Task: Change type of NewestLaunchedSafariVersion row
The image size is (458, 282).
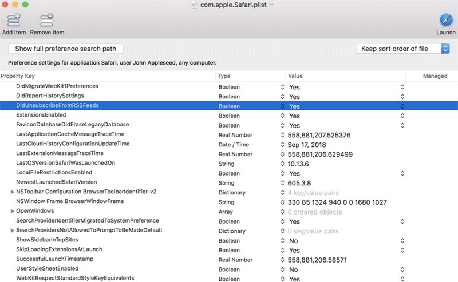Action: [282, 183]
